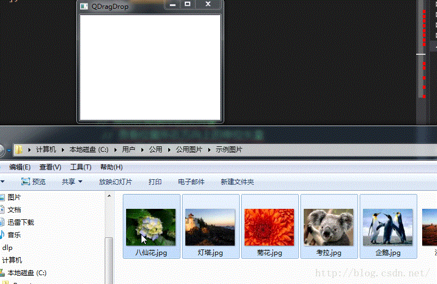The width and height of the screenshot is (437, 284).
Task: Click 公用图片 in the address breadcrumb
Action: (x=189, y=150)
